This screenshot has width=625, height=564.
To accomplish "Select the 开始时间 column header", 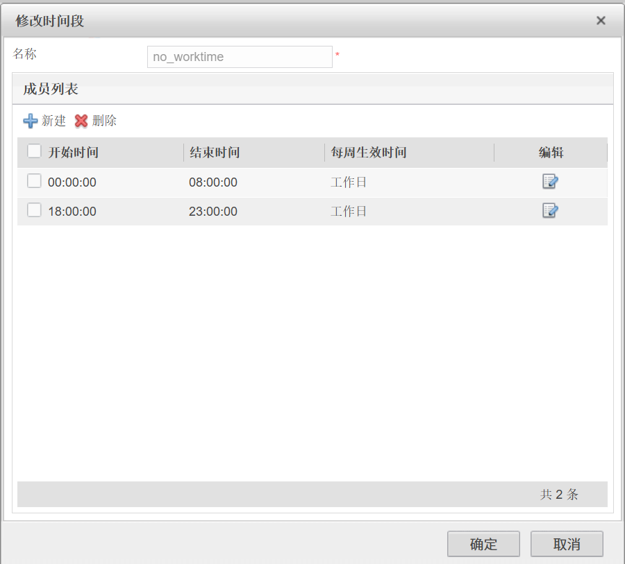I will click(x=74, y=153).
